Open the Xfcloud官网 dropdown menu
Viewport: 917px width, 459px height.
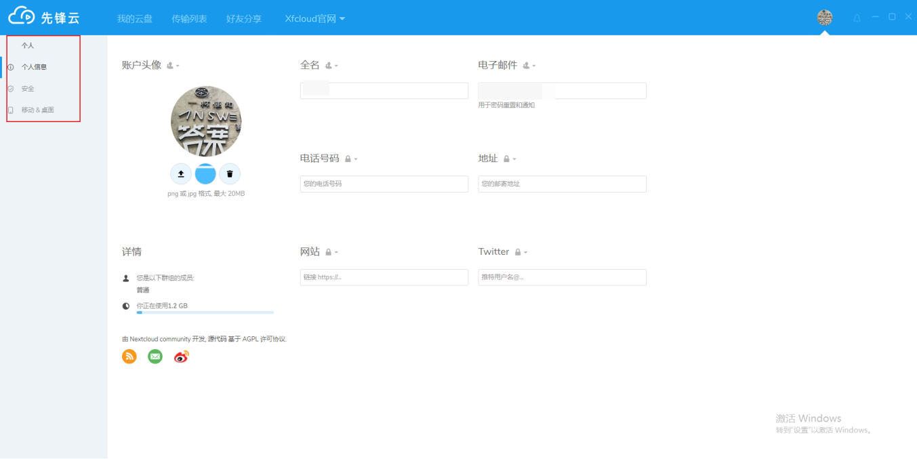tap(315, 18)
